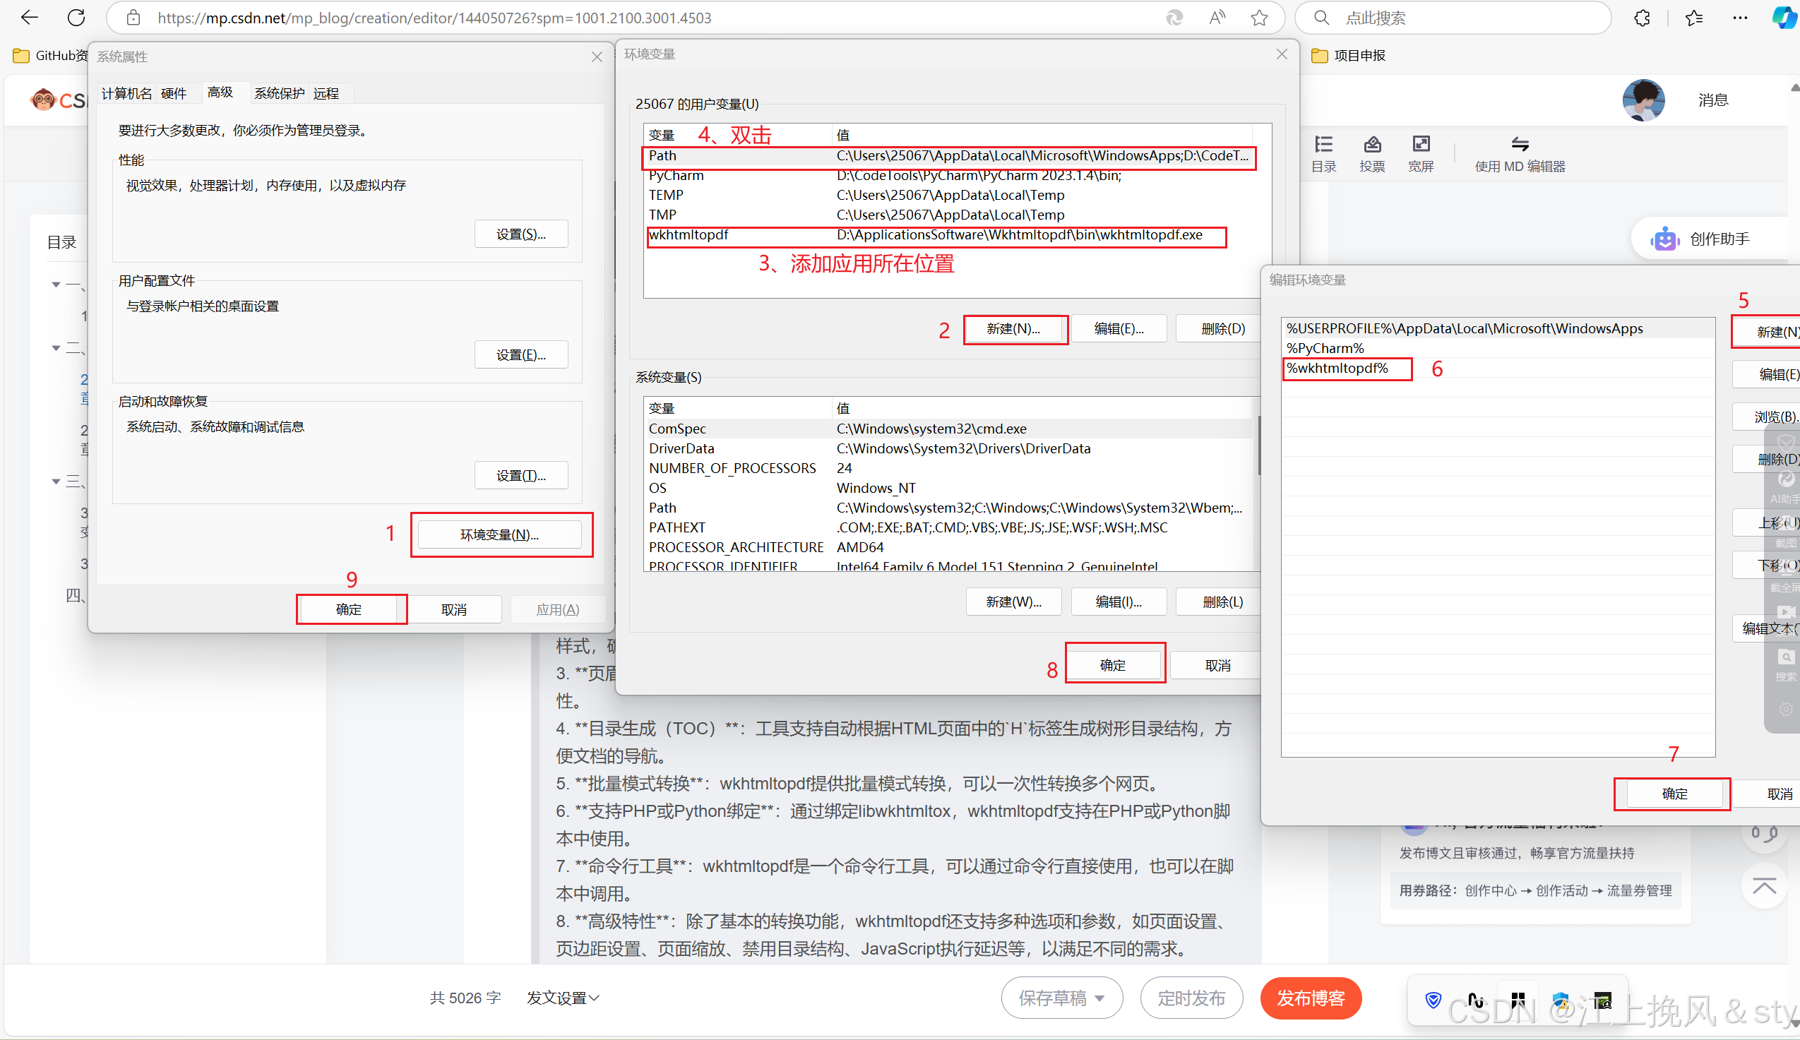Open the 保存草稿 dropdown arrow
Image resolution: width=1800 pixels, height=1040 pixels.
(1100, 998)
